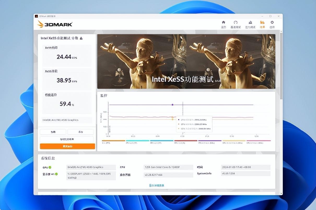This screenshot has width=316, height=210.
Task: Click the Intel XeSS test banner image
Action: [x=186, y=61]
